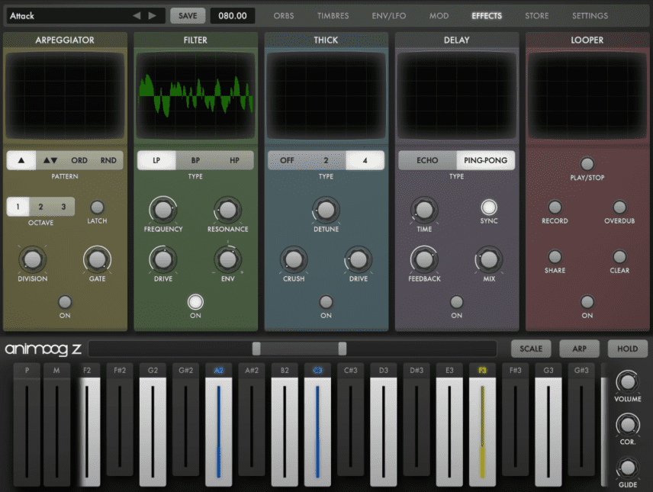Click the filter Frequency knob
The image size is (653, 492).
[163, 210]
